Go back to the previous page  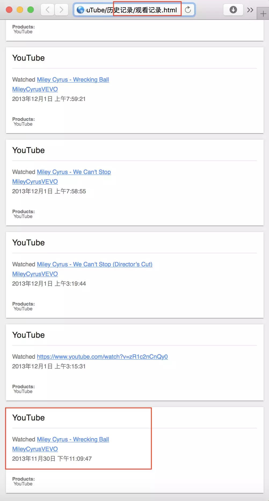pos(48,10)
